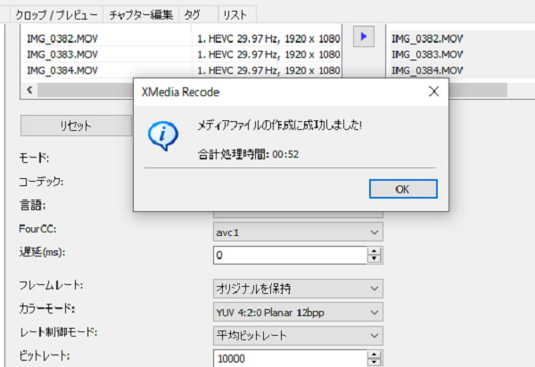Select IMG_0382.MOV in the left file list
Screen dimensions: 535x367
(62, 39)
